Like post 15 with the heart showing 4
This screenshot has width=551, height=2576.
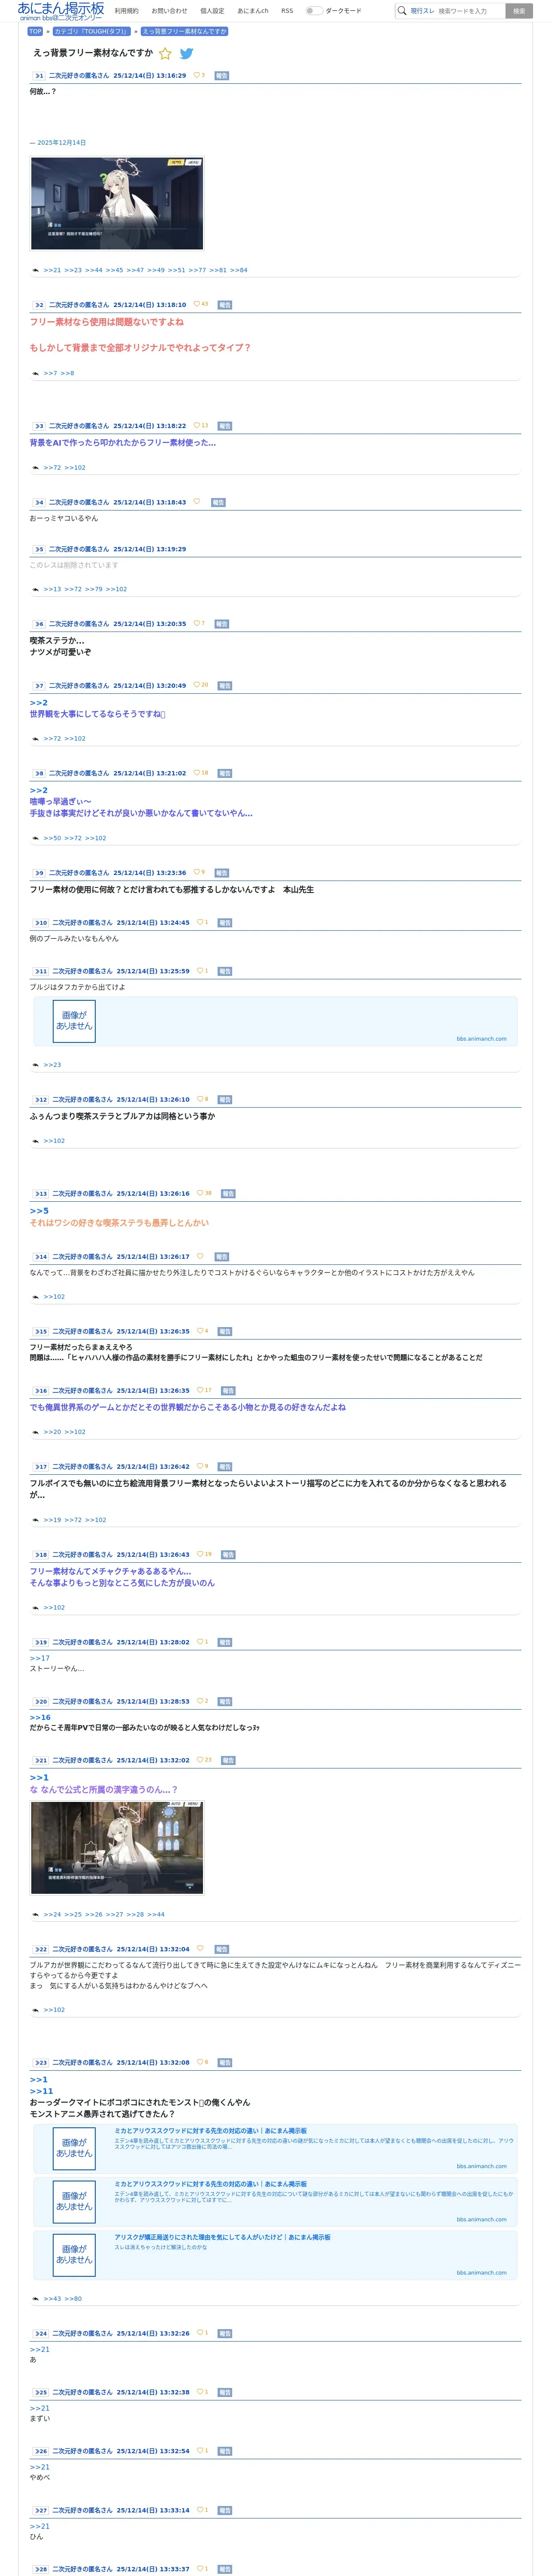[200, 1331]
